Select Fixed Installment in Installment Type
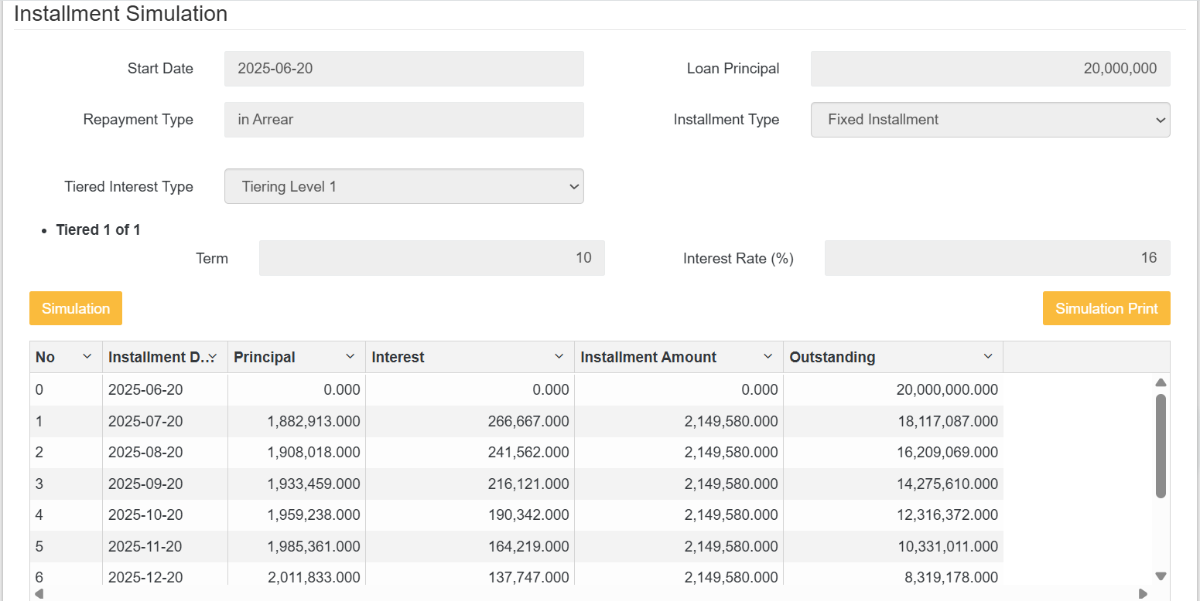The width and height of the screenshot is (1200, 601). point(990,120)
